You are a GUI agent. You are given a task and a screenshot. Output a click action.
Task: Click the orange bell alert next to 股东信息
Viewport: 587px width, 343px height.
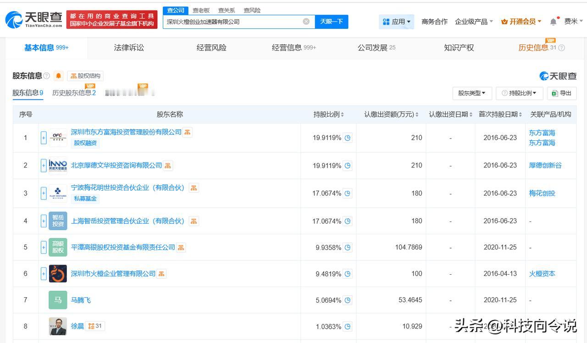coord(59,76)
